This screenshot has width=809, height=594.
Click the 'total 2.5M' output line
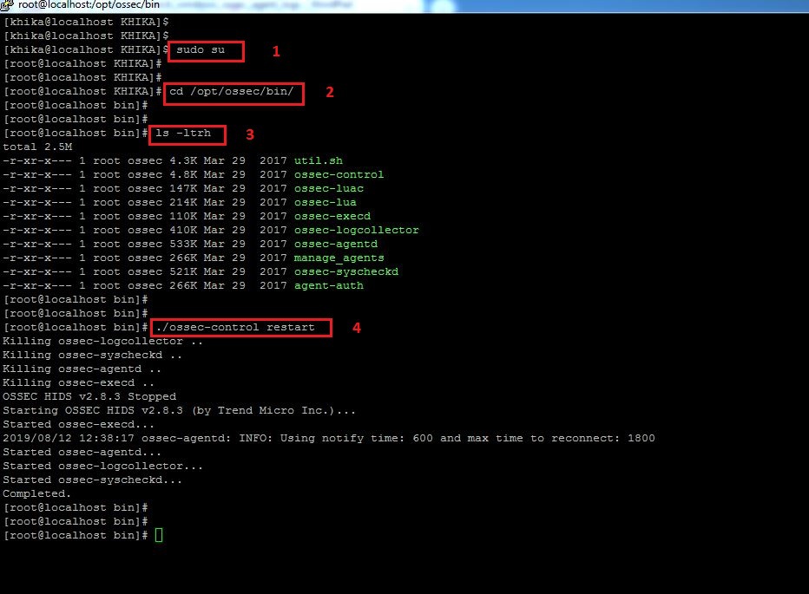pyautogui.click(x=37, y=147)
